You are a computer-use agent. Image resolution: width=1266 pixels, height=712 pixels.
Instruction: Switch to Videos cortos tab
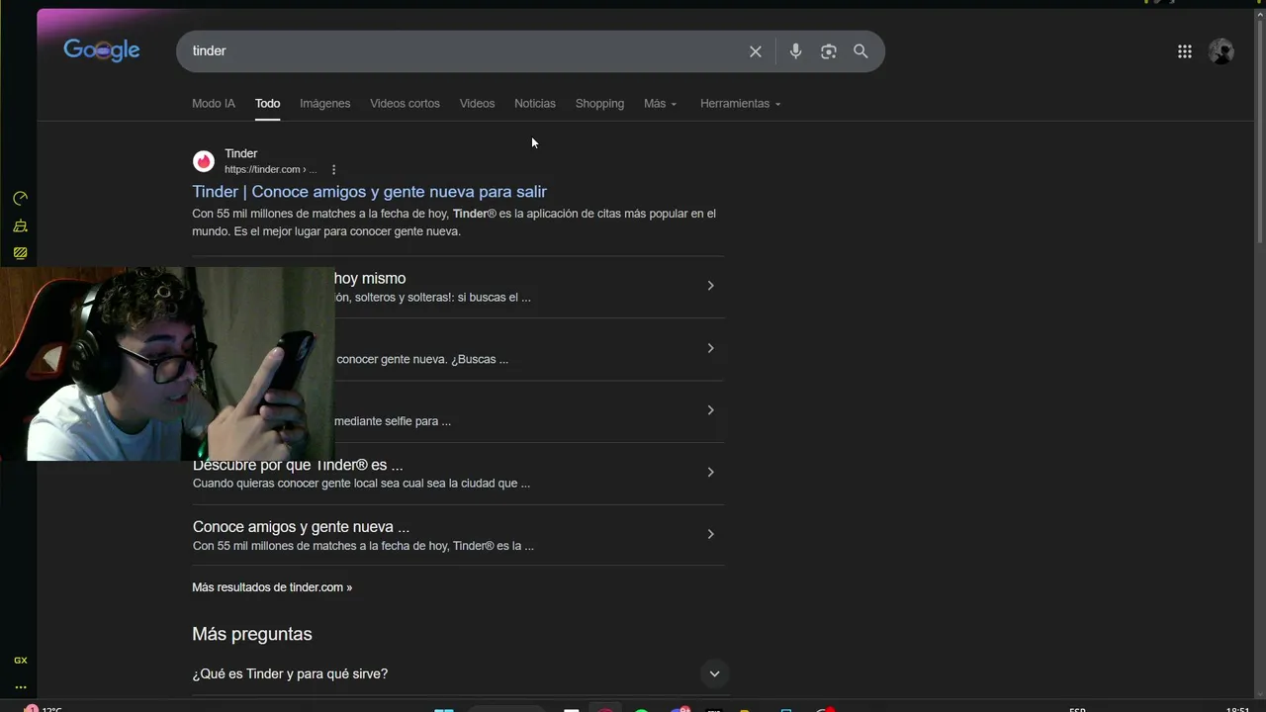(405, 104)
